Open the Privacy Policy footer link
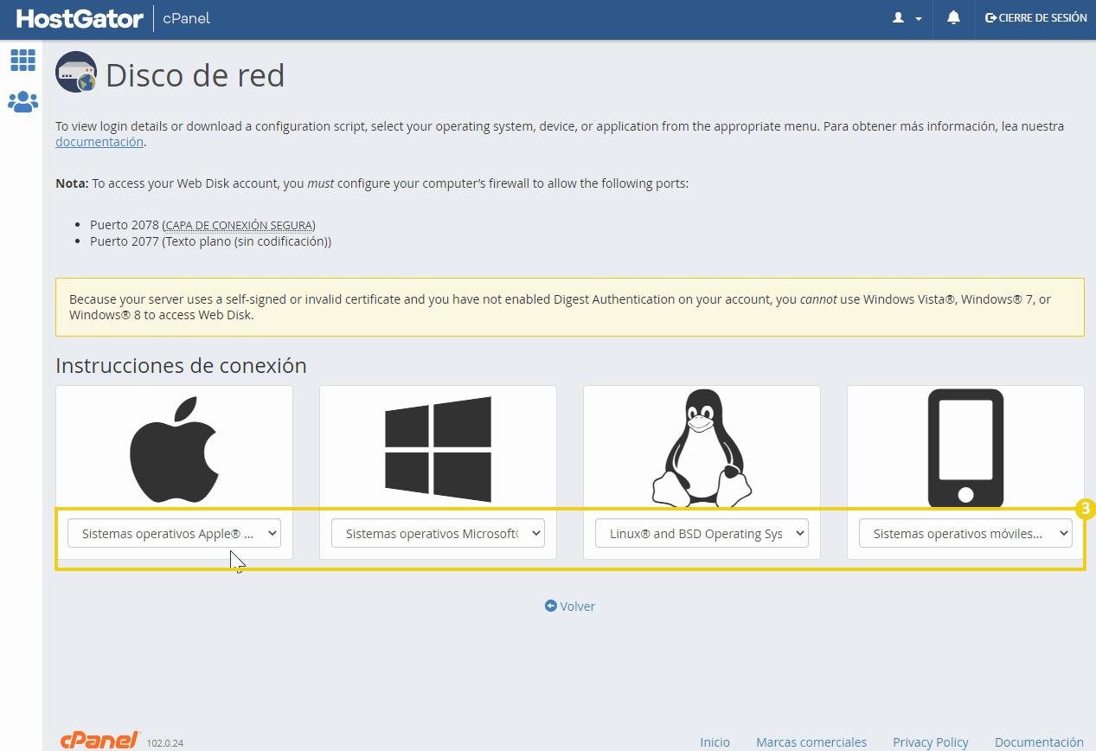 931,742
